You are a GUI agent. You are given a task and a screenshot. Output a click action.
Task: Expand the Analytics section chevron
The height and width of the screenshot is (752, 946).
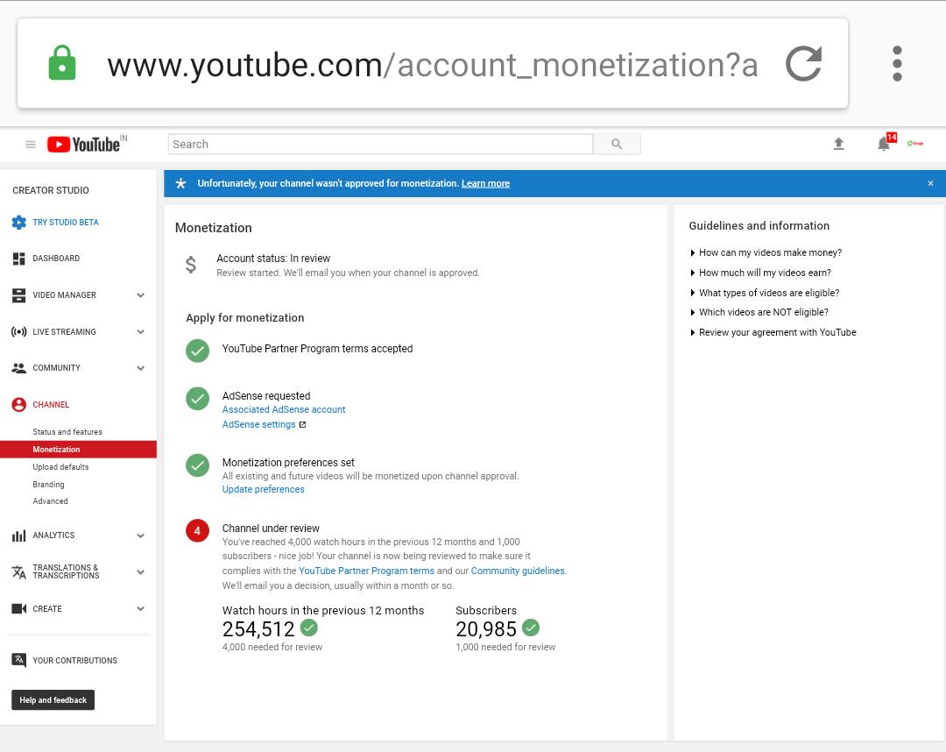(x=140, y=536)
